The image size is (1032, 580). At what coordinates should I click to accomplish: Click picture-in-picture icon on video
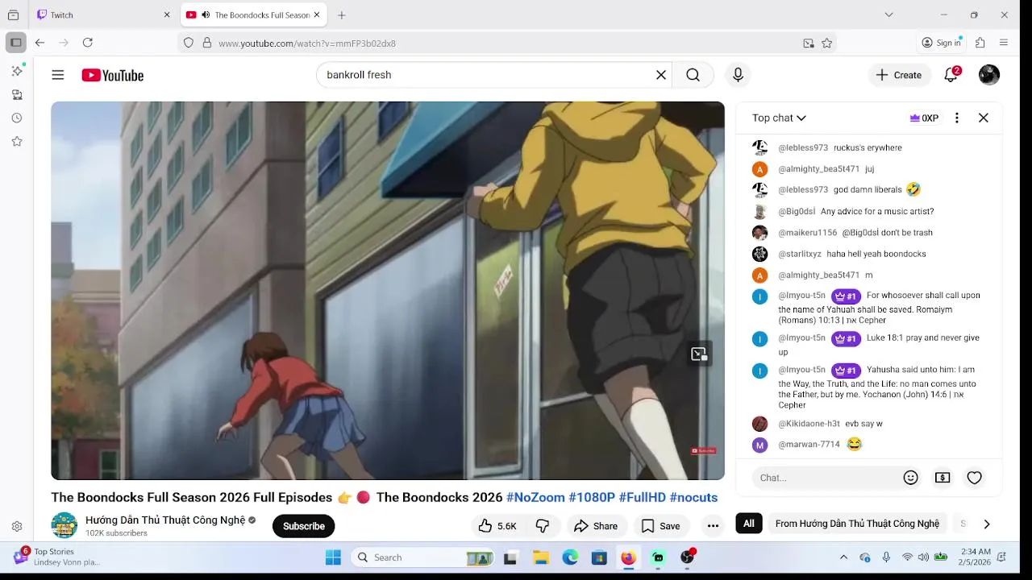click(699, 354)
